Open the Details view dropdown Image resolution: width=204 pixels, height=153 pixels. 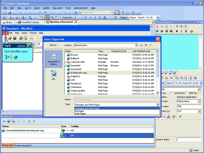click(x=112, y=13)
